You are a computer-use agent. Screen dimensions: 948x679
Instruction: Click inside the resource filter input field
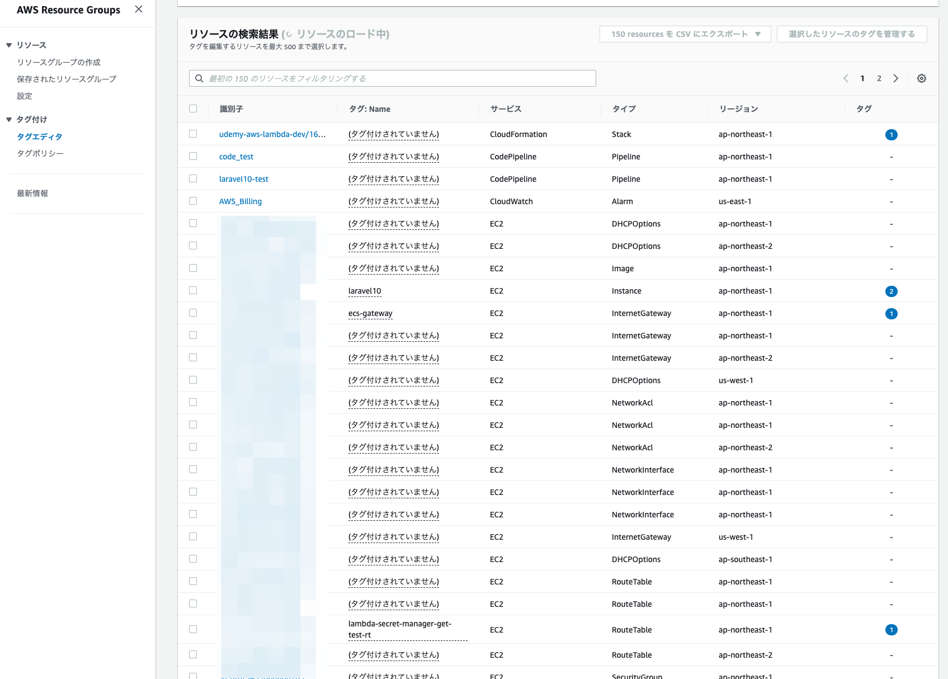pos(392,78)
